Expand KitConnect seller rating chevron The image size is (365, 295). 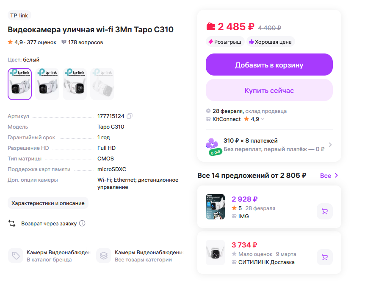coord(263,119)
